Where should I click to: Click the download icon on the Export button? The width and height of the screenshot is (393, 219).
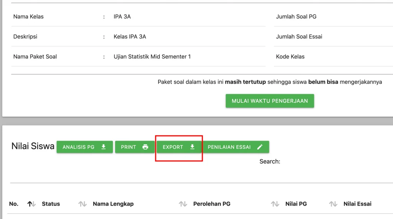point(192,147)
